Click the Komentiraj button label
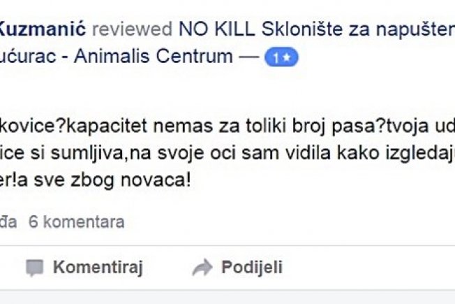Screen dimensions: 455x304 [x=98, y=267]
